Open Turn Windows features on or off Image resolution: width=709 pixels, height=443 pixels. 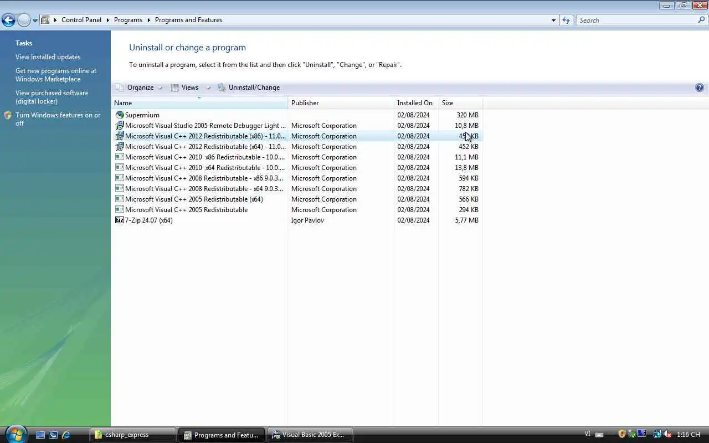tap(58, 119)
